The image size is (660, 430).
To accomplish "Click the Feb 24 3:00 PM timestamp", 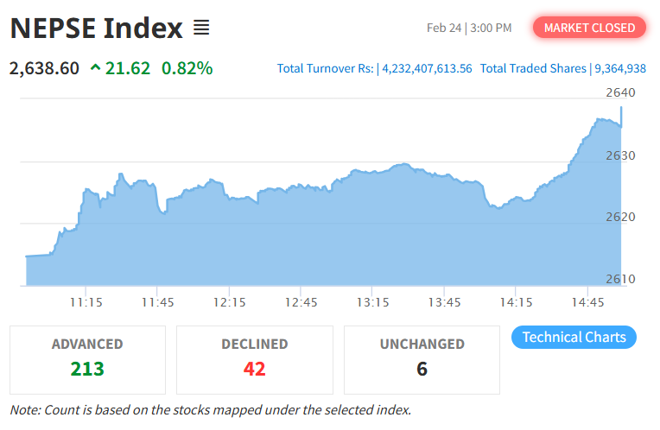I will click(x=469, y=28).
